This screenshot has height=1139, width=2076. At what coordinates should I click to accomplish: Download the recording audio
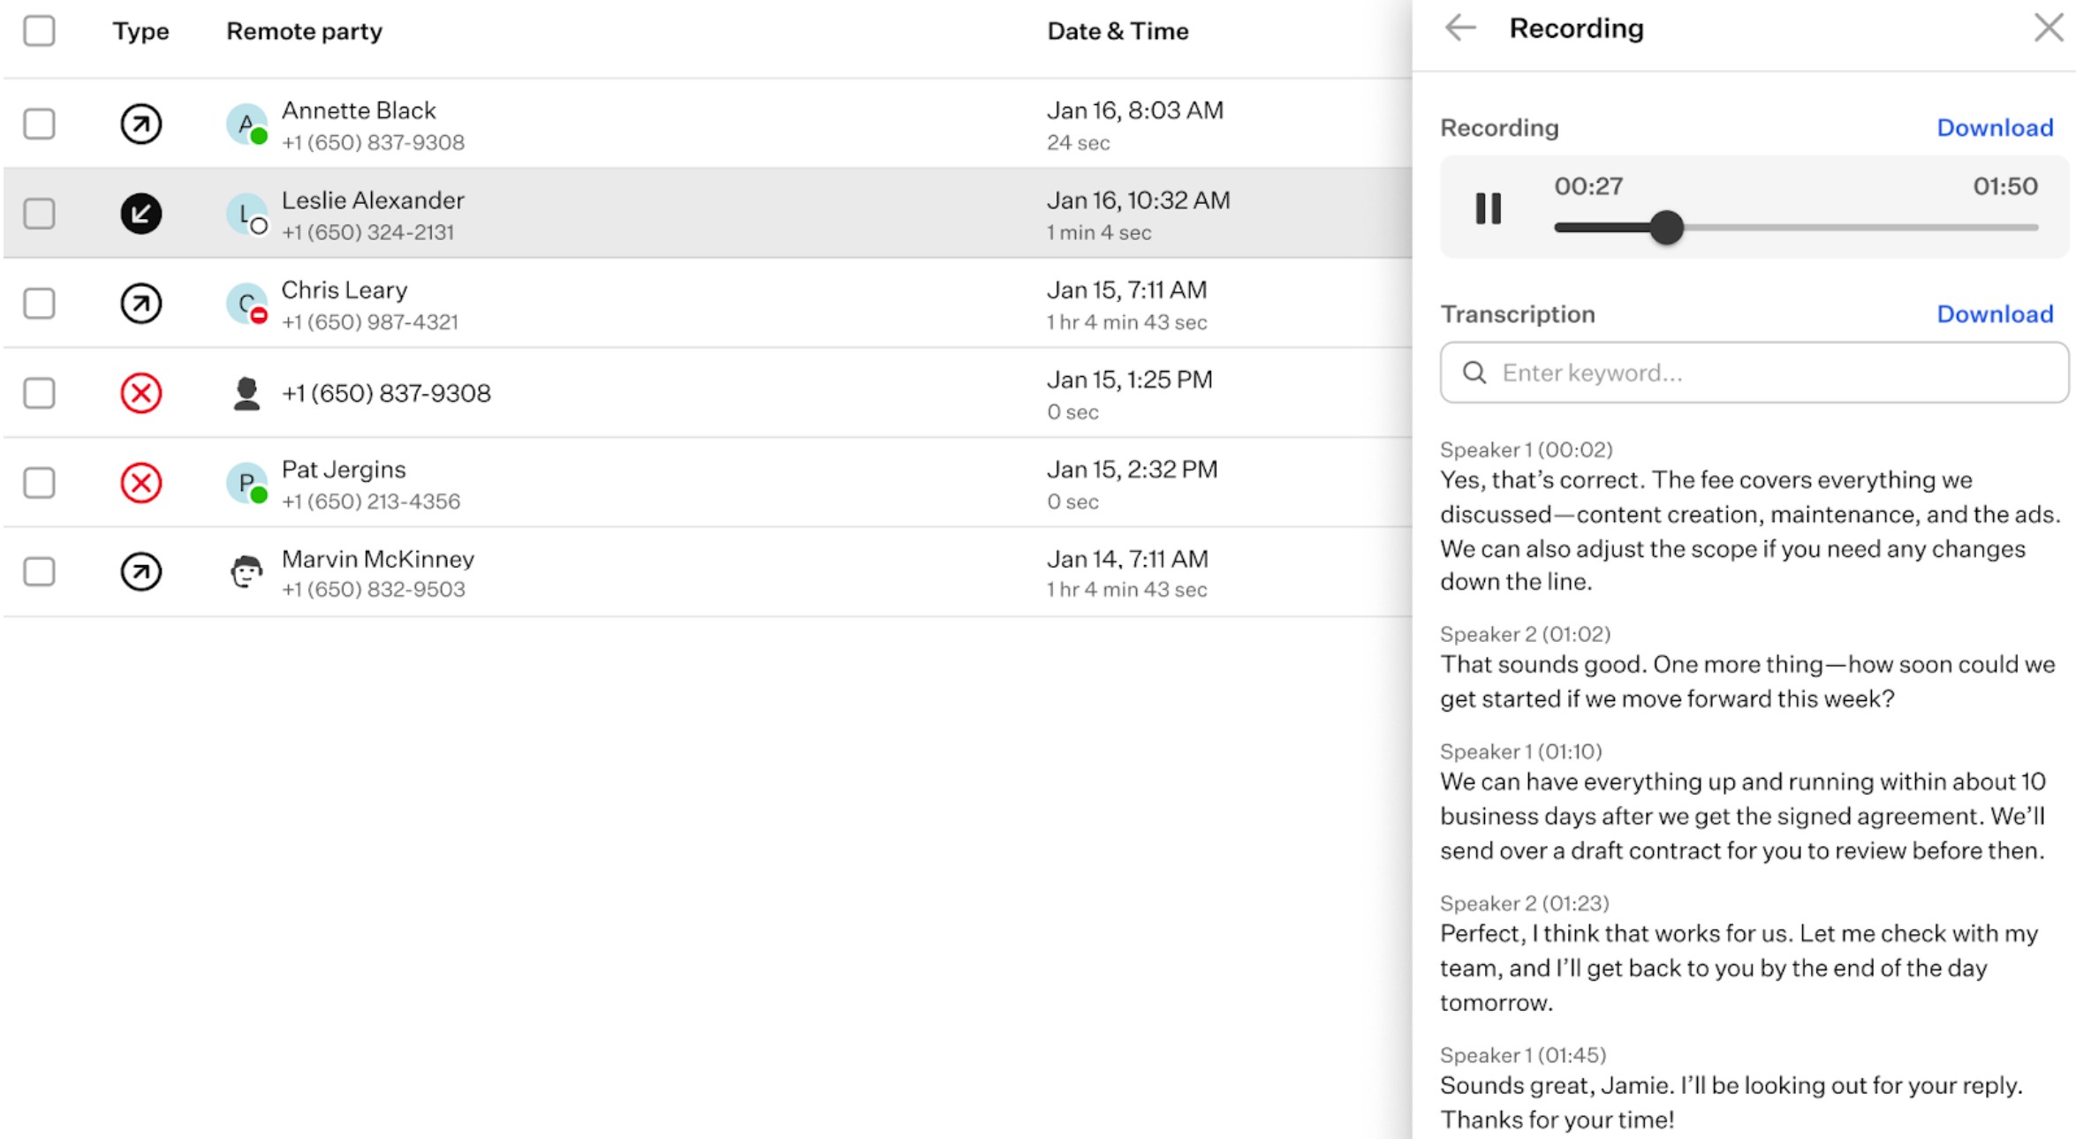pos(1995,128)
